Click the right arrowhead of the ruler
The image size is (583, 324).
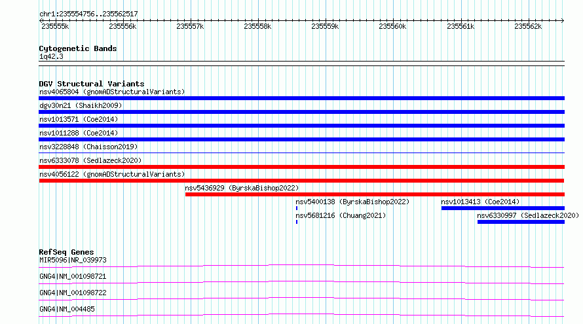563,20
